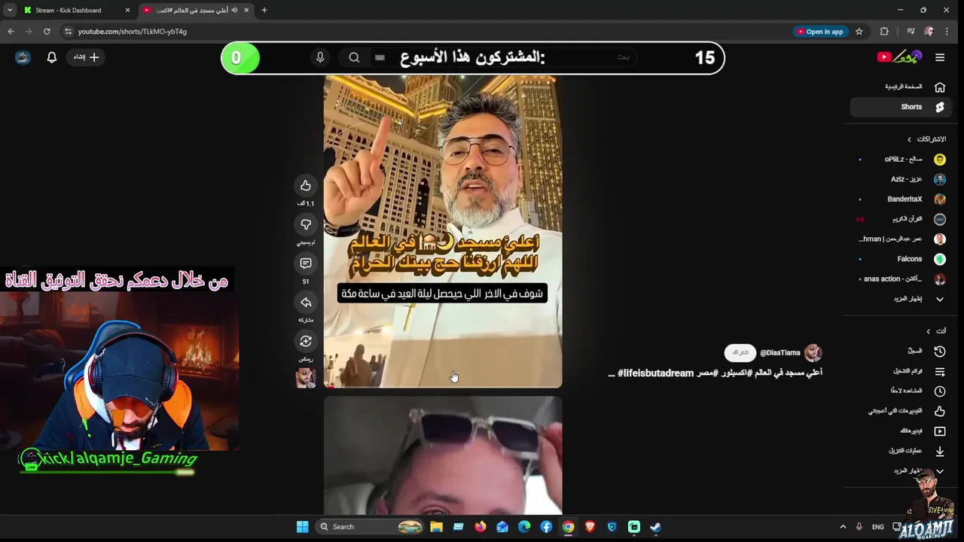Launch Firefox from taskbar
Image resolution: width=964 pixels, height=542 pixels.
point(480,527)
